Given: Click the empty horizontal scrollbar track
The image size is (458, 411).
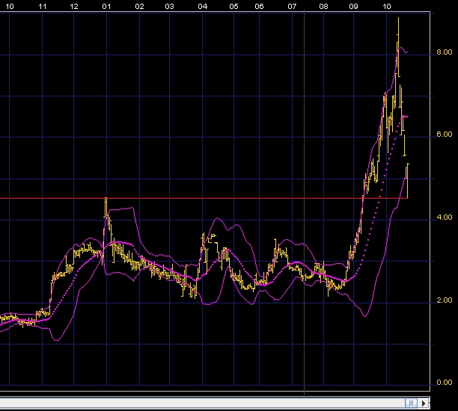Looking at the screenshot, I should point(202,403).
